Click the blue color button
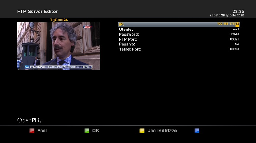The height and width of the screenshot is (143, 256). (x=197, y=131)
